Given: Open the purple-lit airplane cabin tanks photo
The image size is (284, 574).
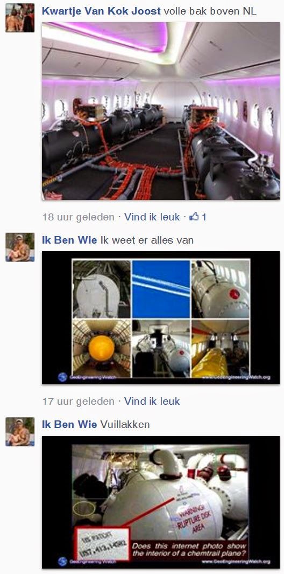Looking at the screenshot, I should click(x=161, y=111).
